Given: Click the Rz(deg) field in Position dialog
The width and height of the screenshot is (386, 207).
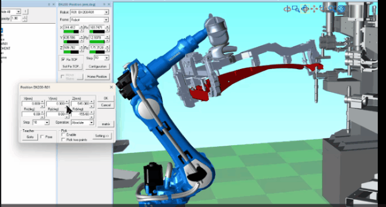Looking at the screenshot, I should point(81,114).
